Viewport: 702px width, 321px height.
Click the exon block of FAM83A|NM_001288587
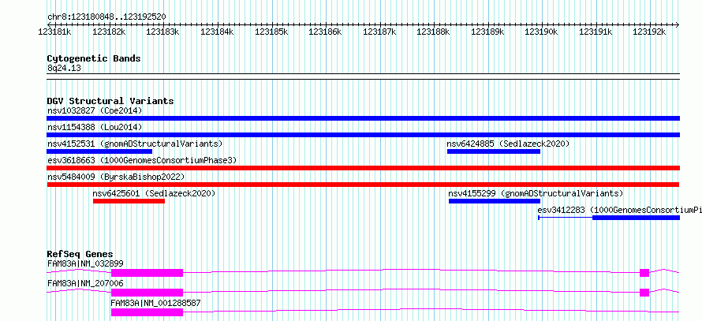click(147, 312)
